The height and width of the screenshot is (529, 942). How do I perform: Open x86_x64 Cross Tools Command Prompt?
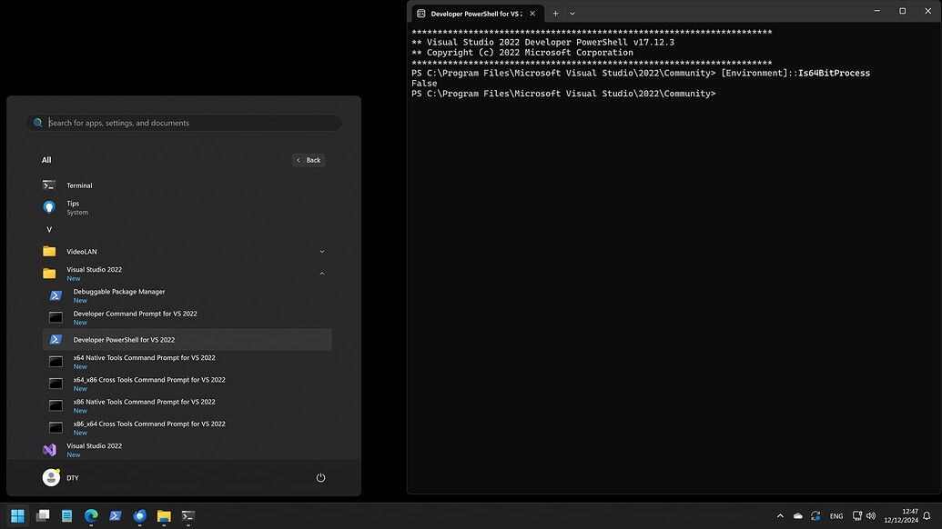coord(187,427)
